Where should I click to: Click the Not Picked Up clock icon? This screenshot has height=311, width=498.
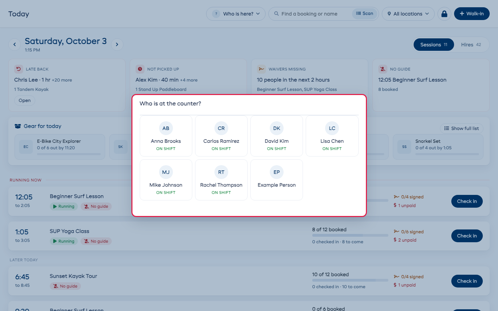click(x=140, y=69)
